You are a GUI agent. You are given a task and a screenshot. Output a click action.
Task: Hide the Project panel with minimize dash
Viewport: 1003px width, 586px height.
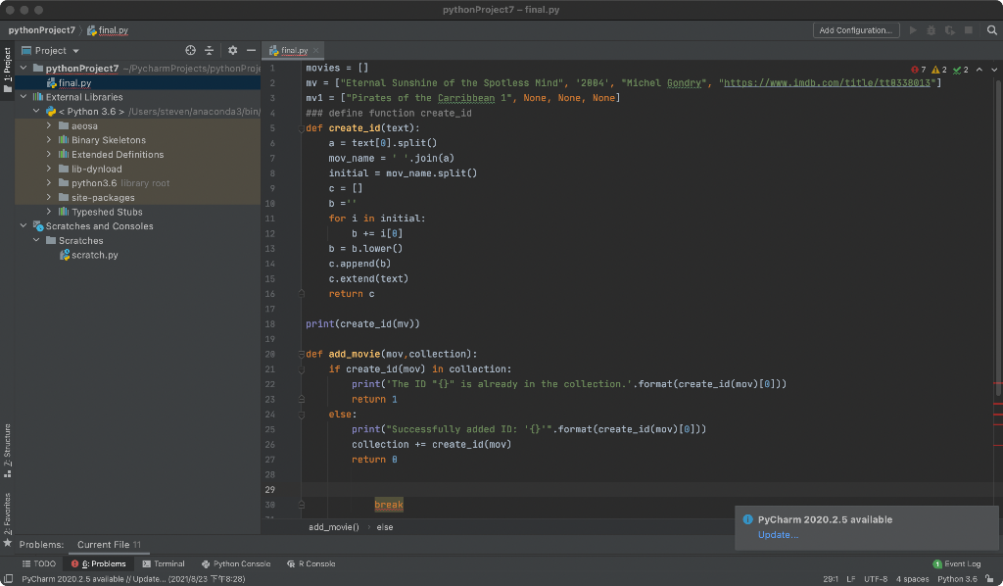click(x=251, y=50)
